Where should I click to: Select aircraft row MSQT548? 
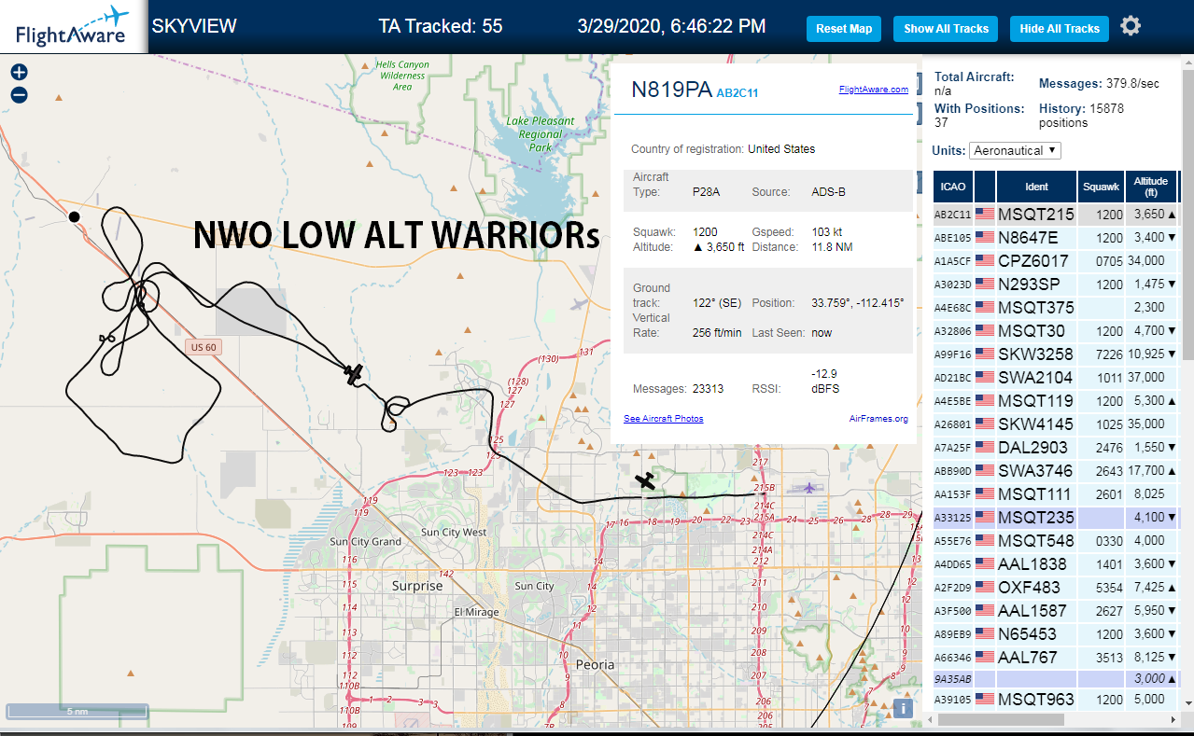(x=1057, y=540)
